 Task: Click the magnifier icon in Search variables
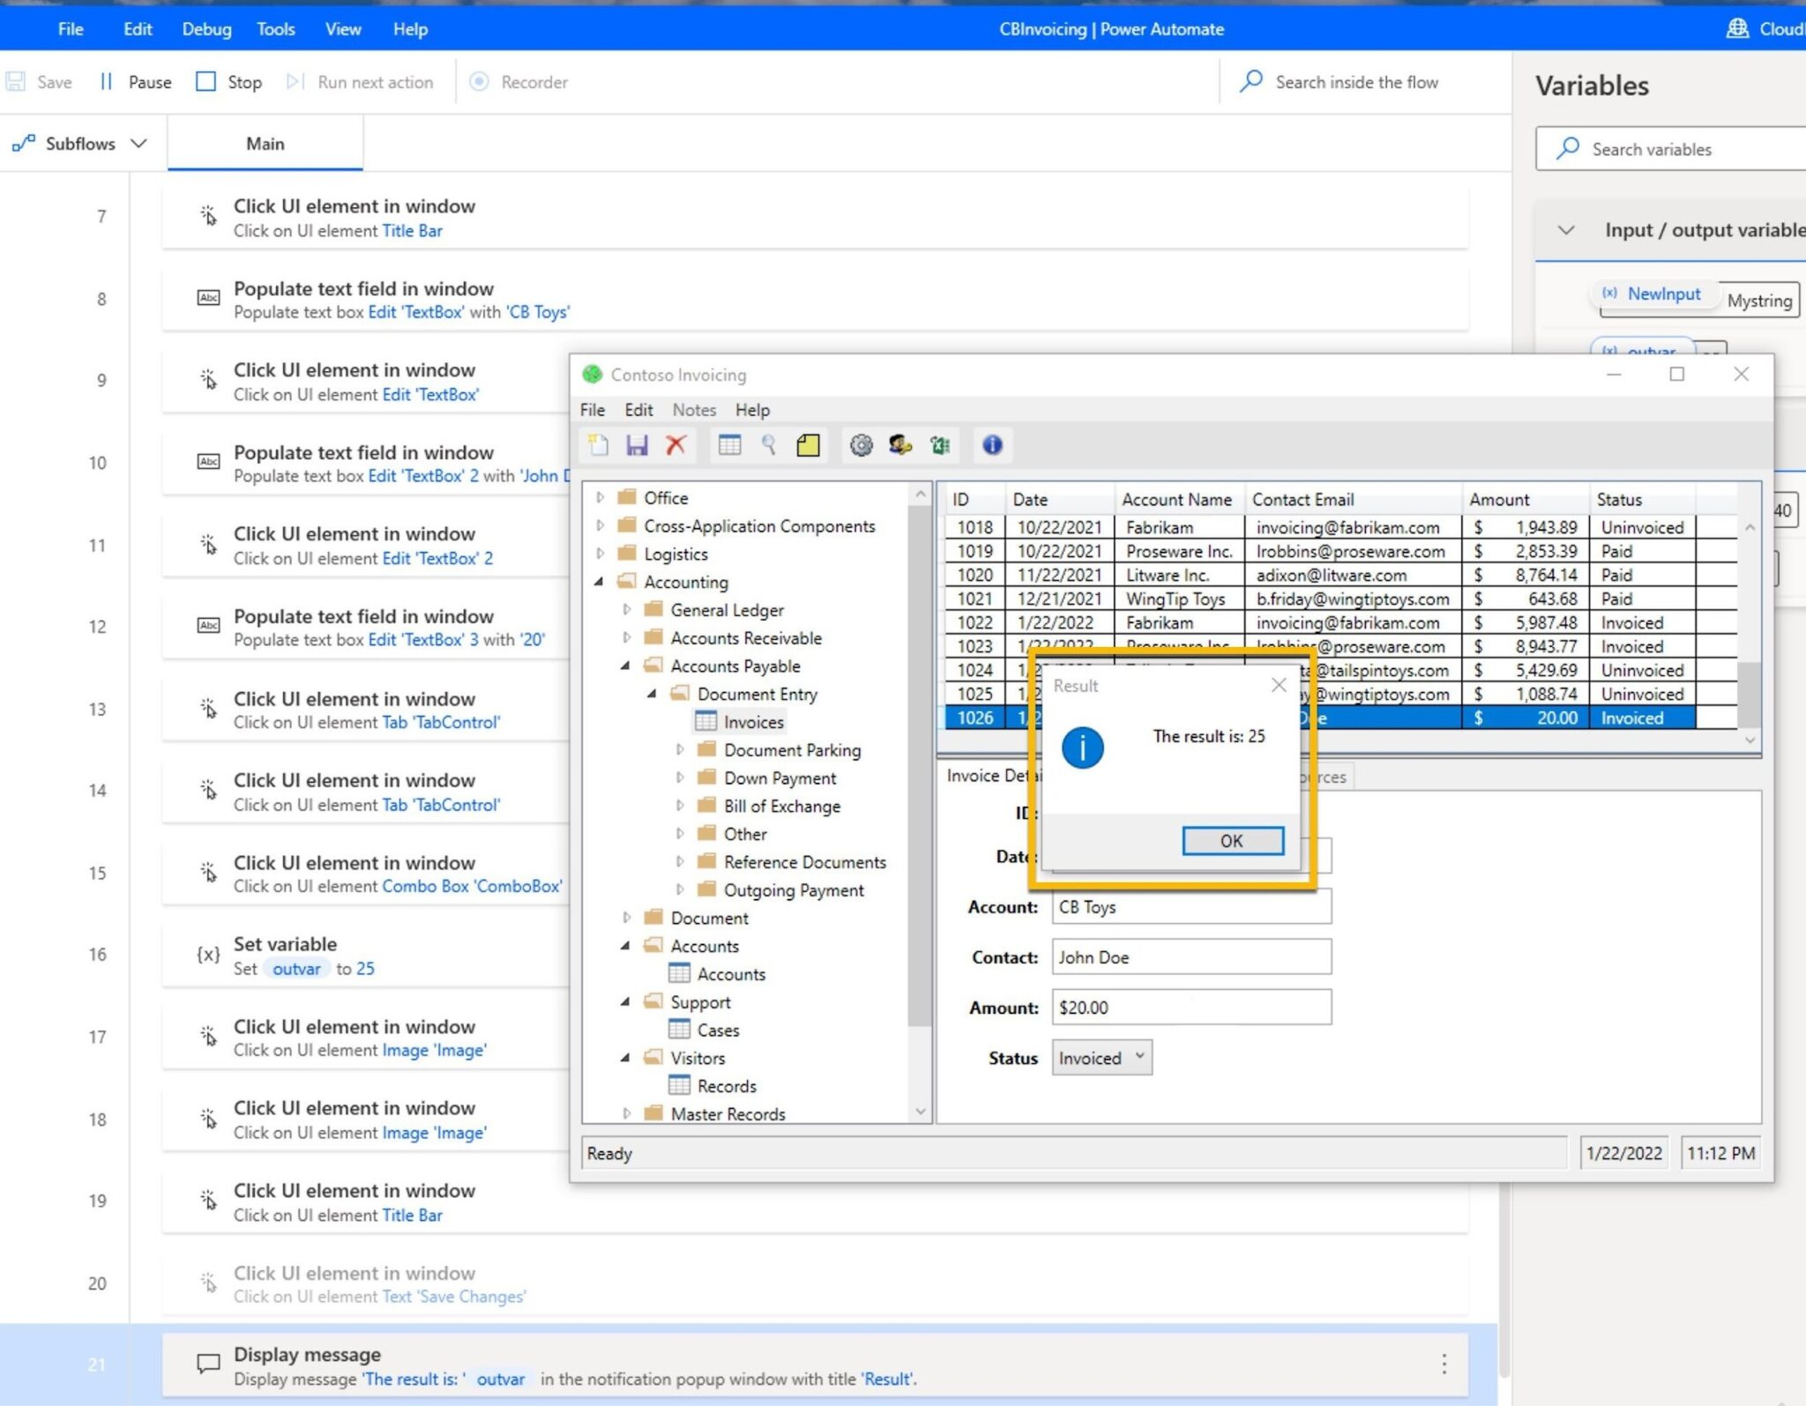point(1567,148)
